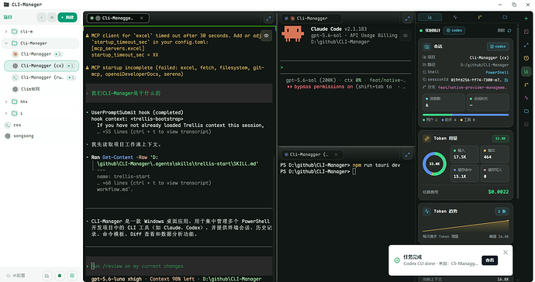Viewport: 535px width, 282px height.
Task: Click the green plus icon in right rail
Action: point(526,19)
